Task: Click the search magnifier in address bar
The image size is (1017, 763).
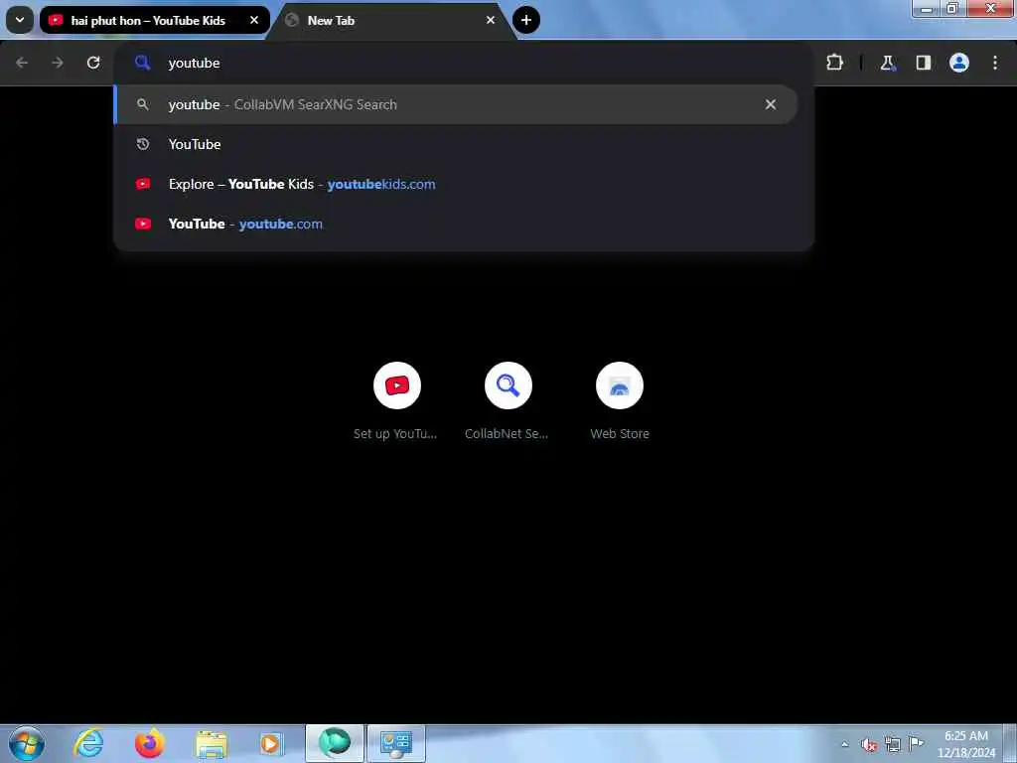Action: pos(142,63)
